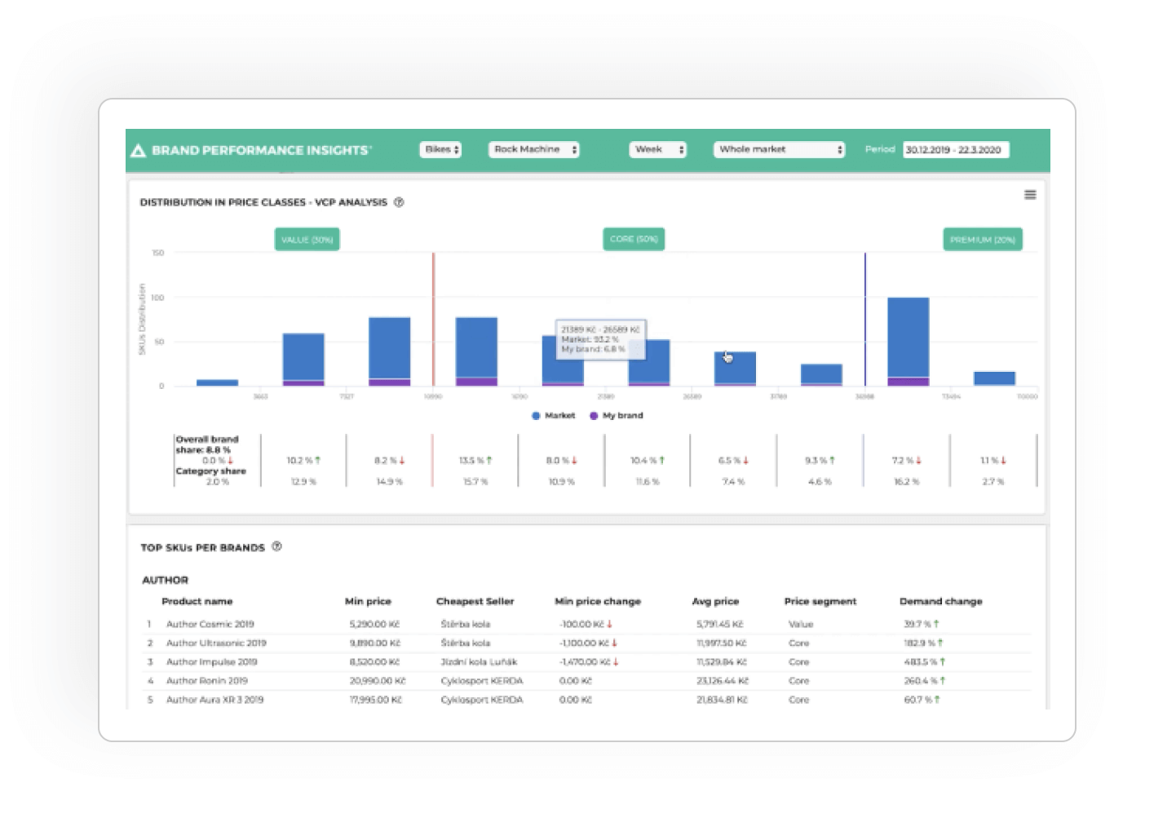Open the Whole market selector dropdown
This screenshot has height=840, width=1176.
tap(780, 150)
